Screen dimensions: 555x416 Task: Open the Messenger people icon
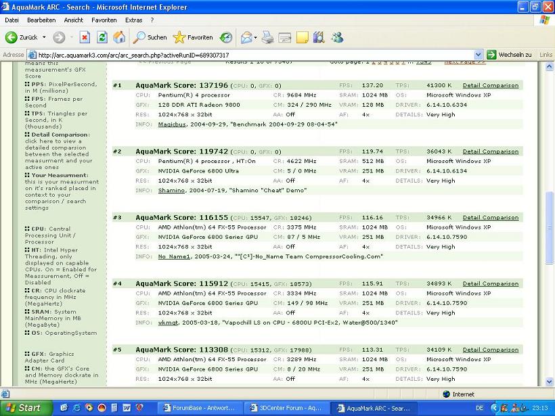pos(337,37)
